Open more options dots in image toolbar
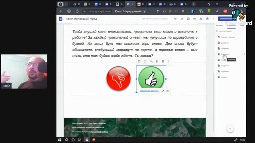Viewport: 255px width, 143px height. pyautogui.click(x=169, y=61)
